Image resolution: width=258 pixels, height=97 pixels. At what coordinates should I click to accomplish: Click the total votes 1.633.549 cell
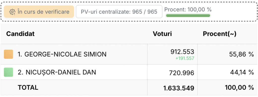click(x=179, y=88)
